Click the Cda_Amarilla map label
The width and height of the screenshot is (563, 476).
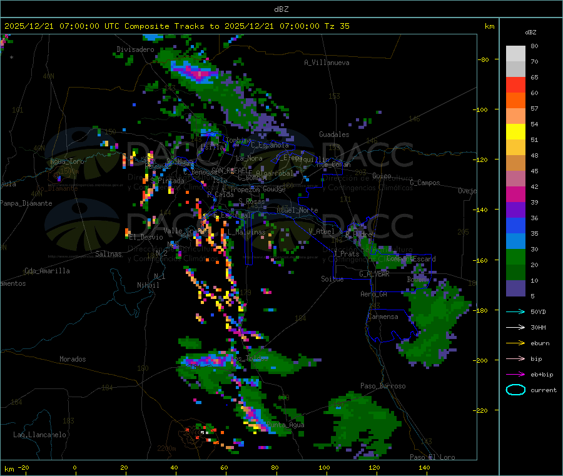[x=47, y=271]
